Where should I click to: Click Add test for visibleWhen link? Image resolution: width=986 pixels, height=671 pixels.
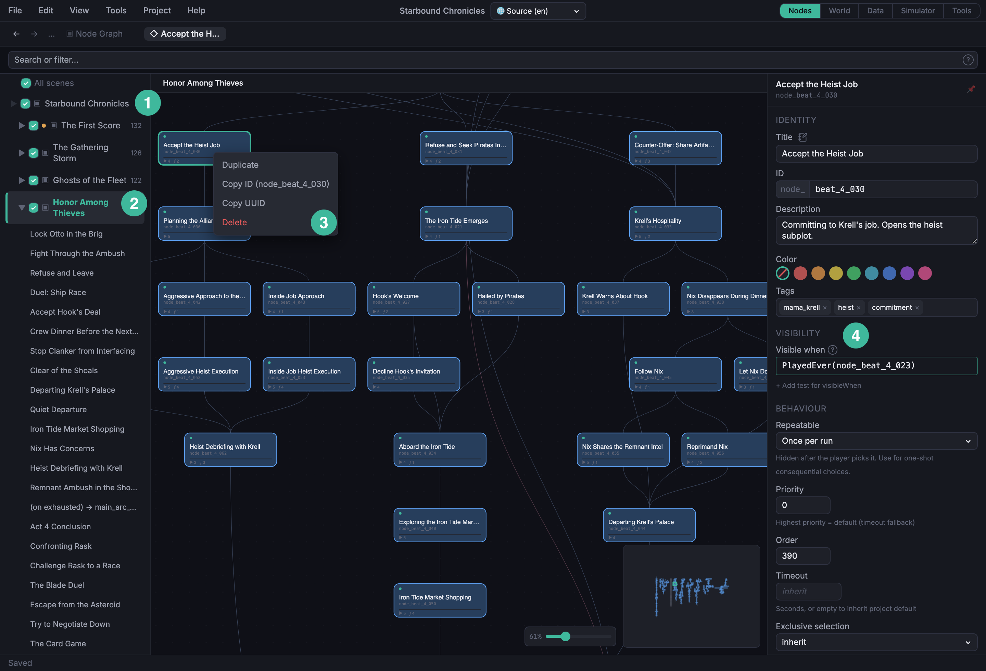pyautogui.click(x=818, y=385)
